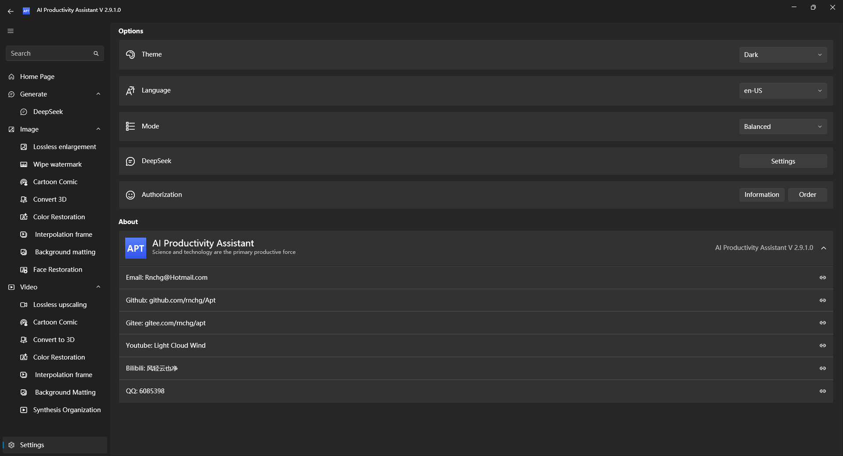The image size is (843, 456).
Task: Click the Settings gear icon in sidebar
Action: coord(11,445)
